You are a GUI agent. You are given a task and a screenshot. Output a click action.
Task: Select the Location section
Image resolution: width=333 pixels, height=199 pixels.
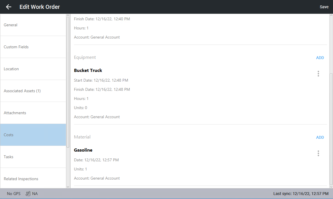33,69
